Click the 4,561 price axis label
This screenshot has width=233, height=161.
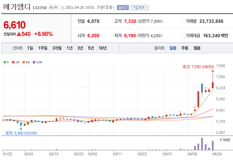pos(221,110)
